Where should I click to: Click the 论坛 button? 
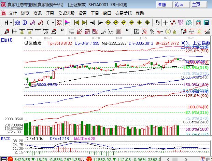[x=179, y=4]
